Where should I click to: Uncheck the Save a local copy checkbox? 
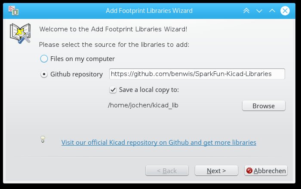coord(113,90)
